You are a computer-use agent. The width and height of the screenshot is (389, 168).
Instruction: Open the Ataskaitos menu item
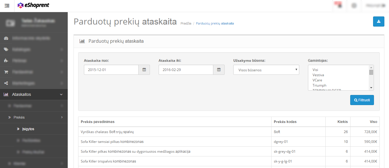click(x=34, y=94)
